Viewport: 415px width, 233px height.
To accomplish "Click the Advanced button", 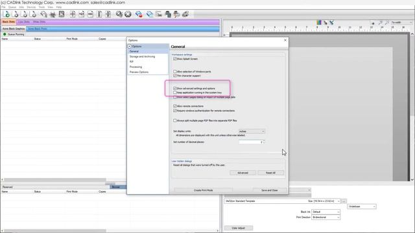I will coord(243,173).
